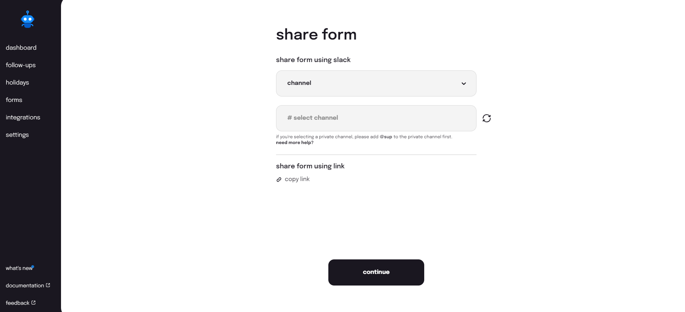Click the what's new notification dot
Image resolution: width=685 pixels, height=312 pixels.
point(33,267)
